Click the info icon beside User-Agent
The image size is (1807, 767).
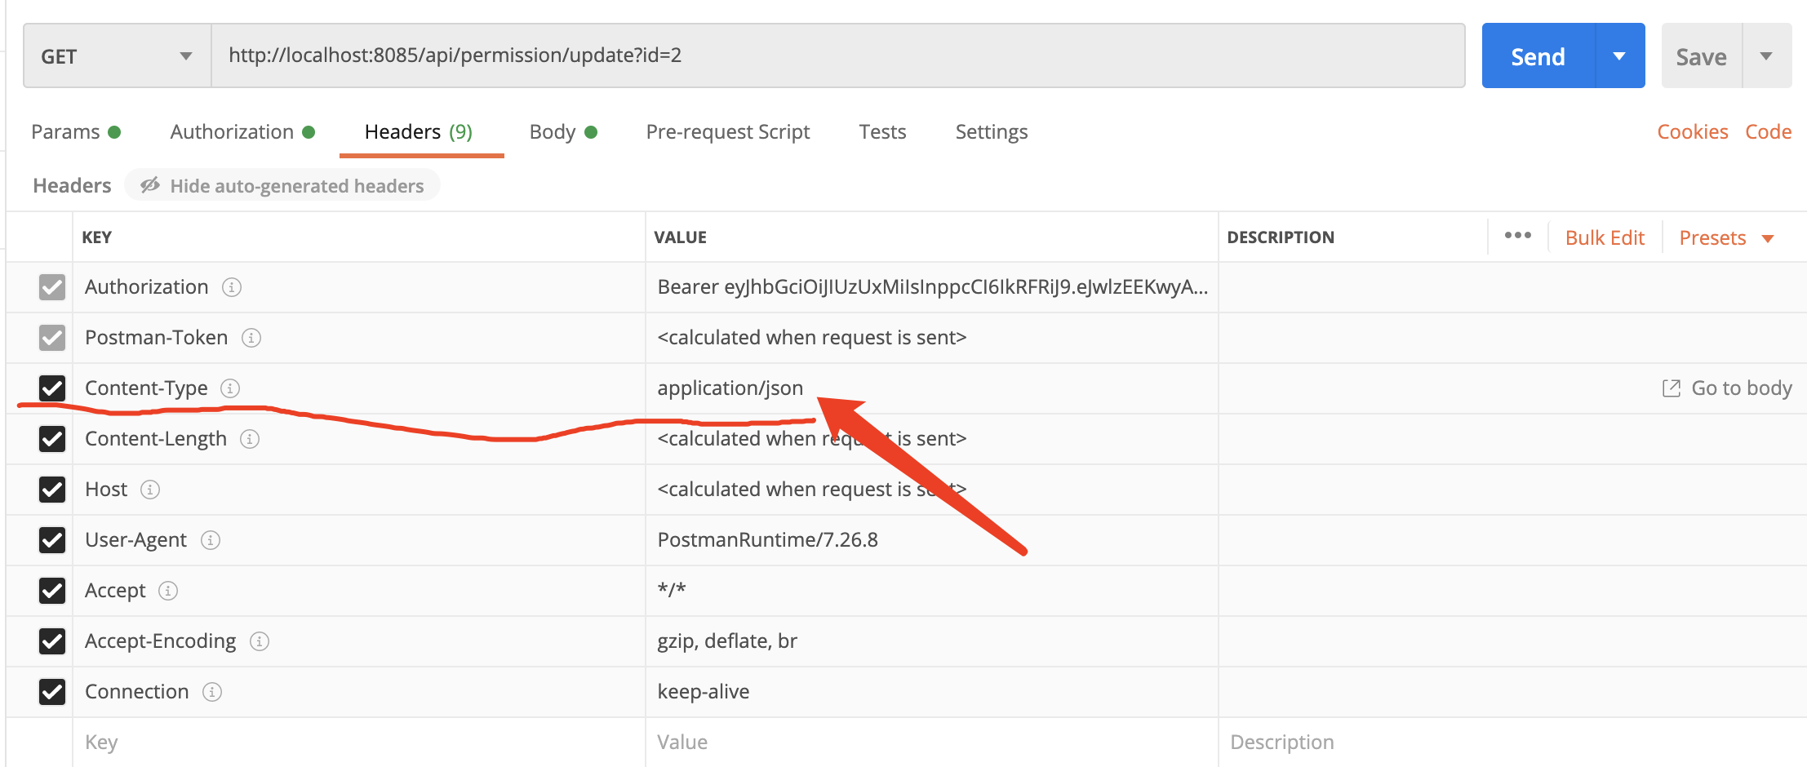(209, 540)
